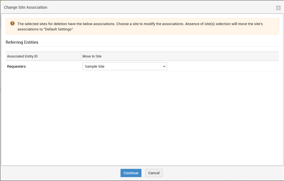Screen dimensions: 284x181
Task: Click the Associated Entity ID column header
Action: point(22,56)
